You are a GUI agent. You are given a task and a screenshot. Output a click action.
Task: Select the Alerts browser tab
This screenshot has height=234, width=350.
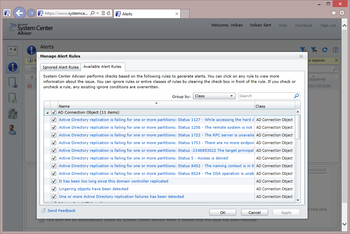tap(147, 14)
